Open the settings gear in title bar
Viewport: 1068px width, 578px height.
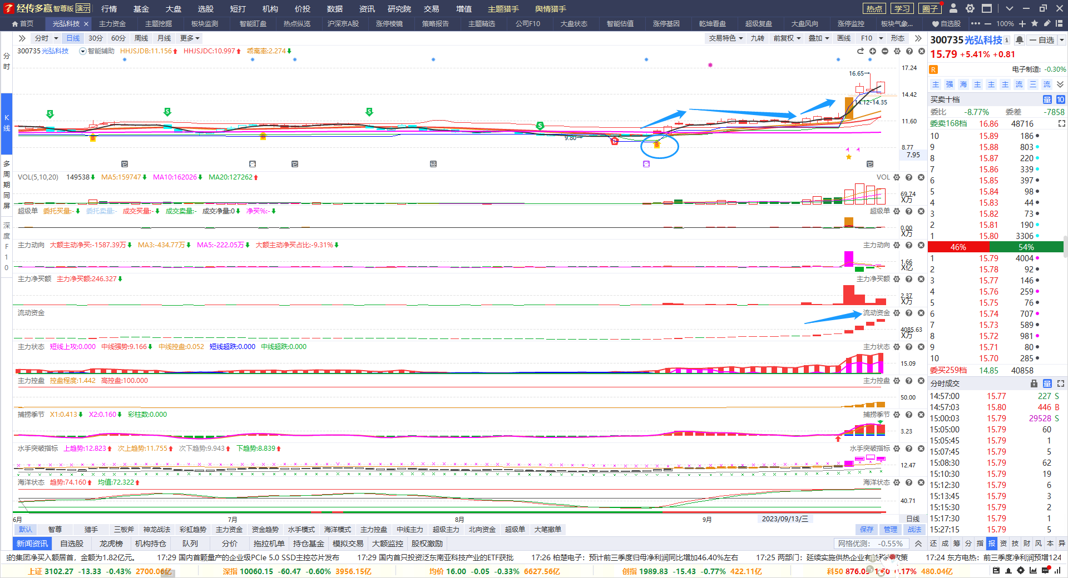click(x=970, y=8)
